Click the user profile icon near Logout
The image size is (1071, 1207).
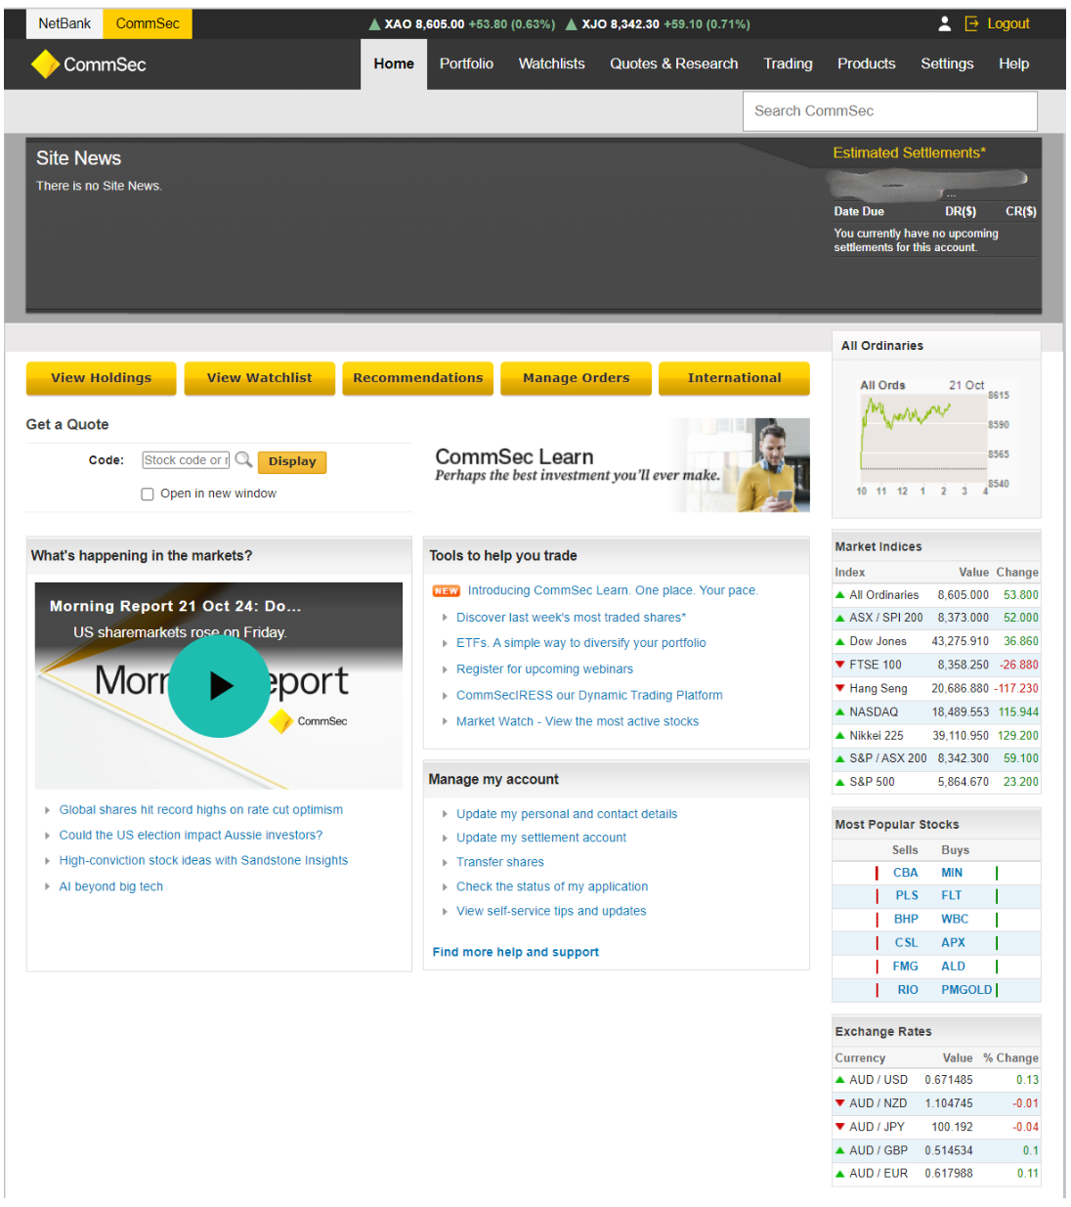(944, 23)
